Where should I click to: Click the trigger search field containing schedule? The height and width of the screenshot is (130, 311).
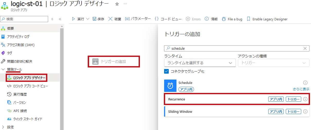tap(236, 48)
